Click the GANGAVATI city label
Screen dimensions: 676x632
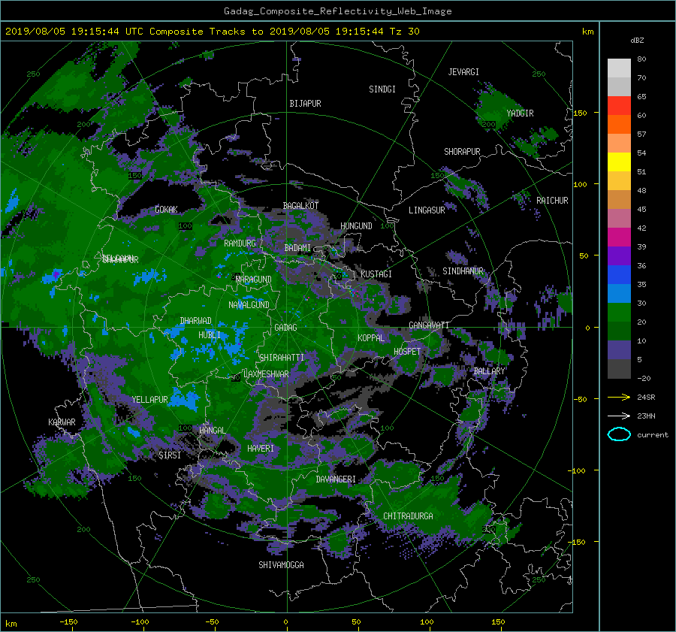429,325
